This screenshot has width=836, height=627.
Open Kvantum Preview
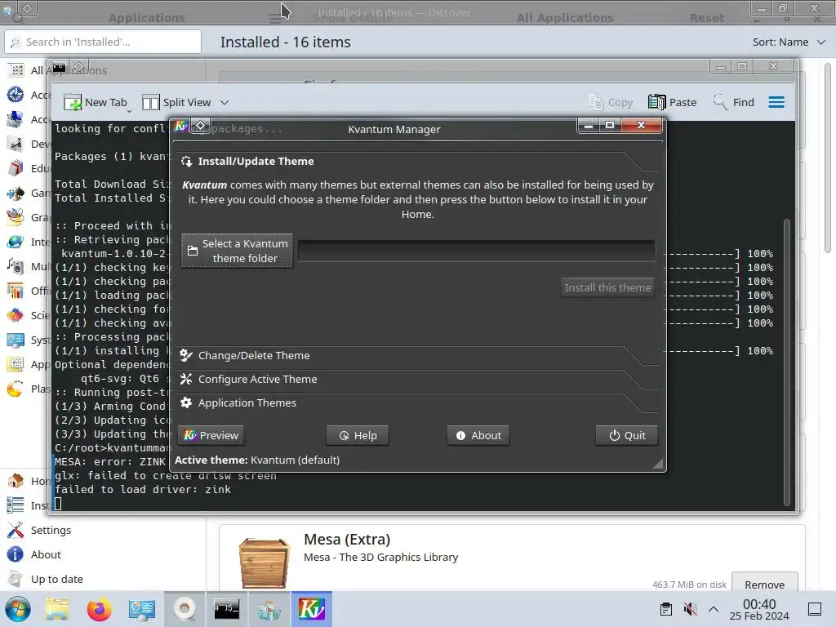coord(211,436)
